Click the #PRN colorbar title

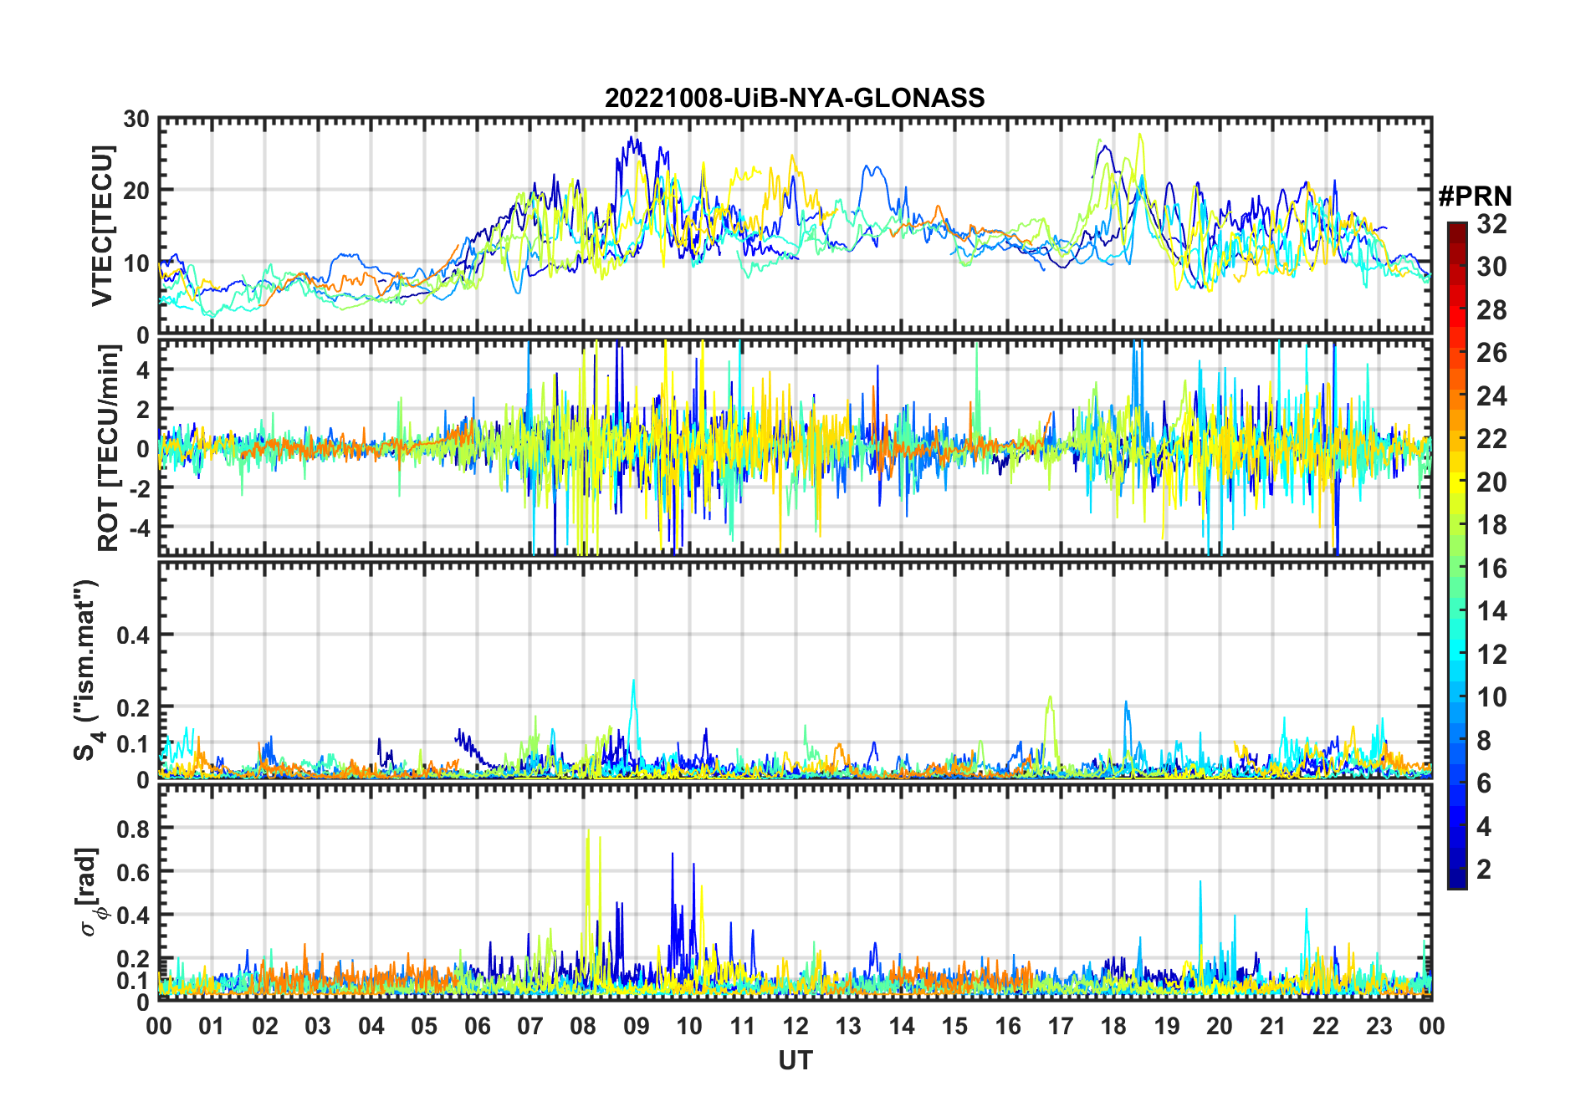pyautogui.click(x=1476, y=196)
